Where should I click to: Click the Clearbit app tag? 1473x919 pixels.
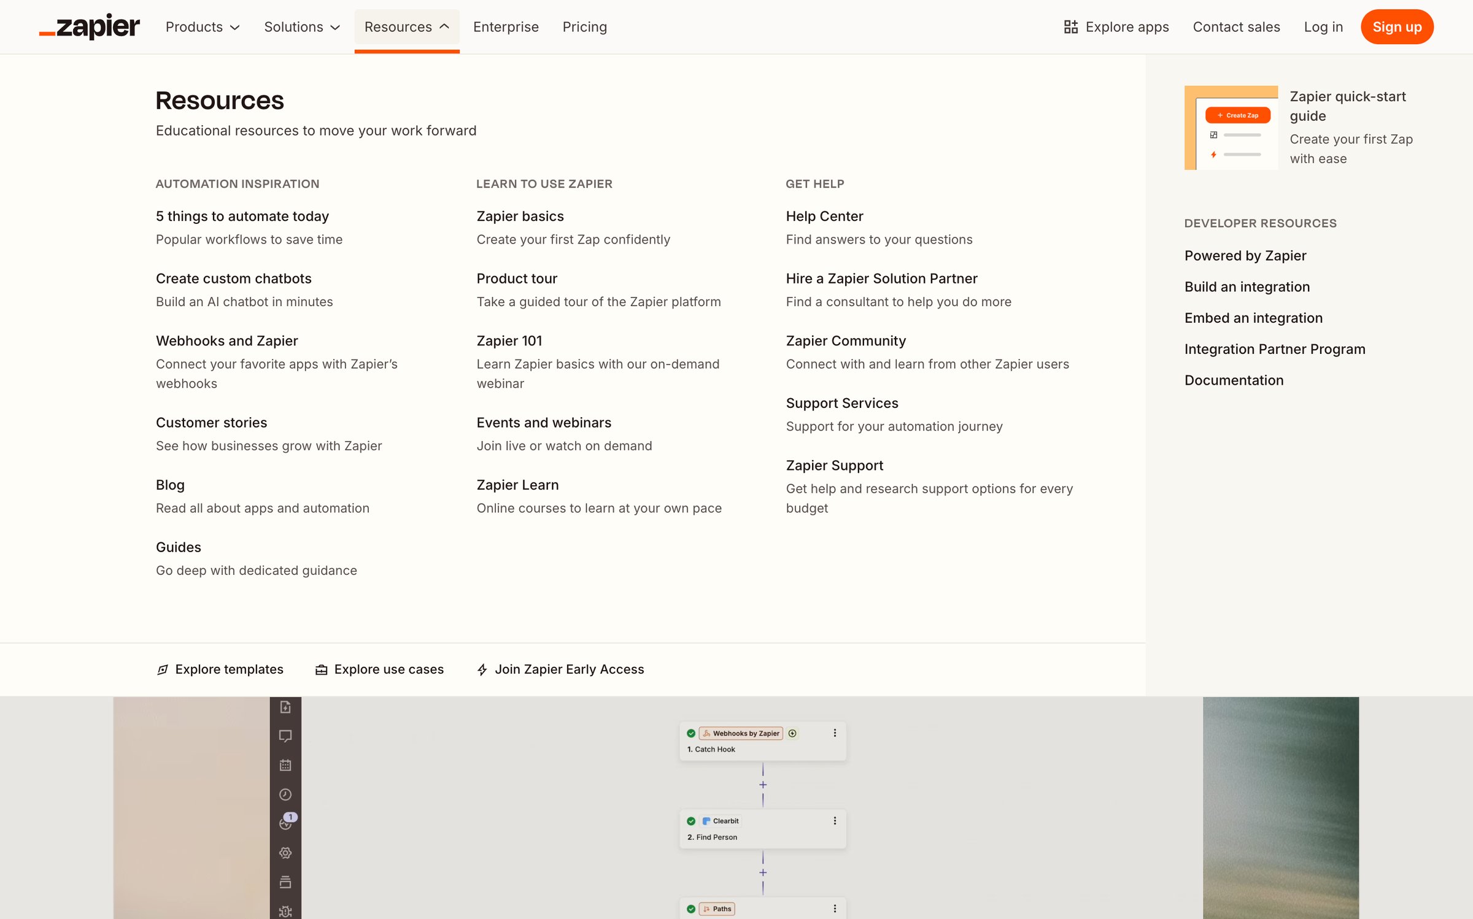(721, 821)
